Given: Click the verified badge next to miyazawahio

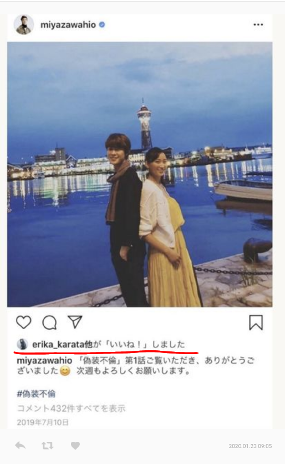Looking at the screenshot, I should pyautogui.click(x=102, y=24).
